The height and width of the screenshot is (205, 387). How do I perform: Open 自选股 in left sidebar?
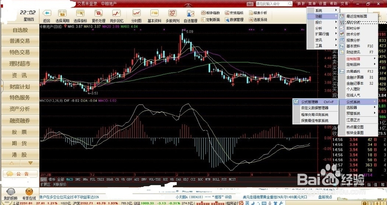pyautogui.click(x=20, y=30)
